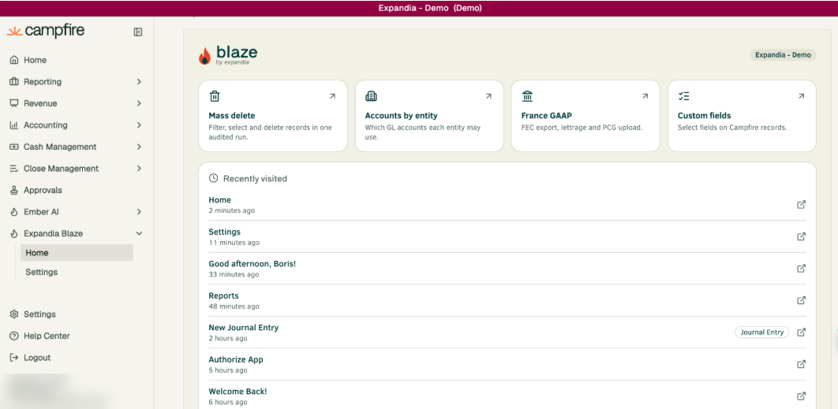This screenshot has height=409, width=838.
Task: Open Custom fields via its arrow icon
Action: pos(801,96)
